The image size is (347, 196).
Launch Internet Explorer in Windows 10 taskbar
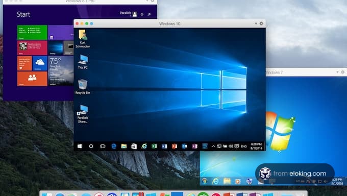tap(144, 146)
